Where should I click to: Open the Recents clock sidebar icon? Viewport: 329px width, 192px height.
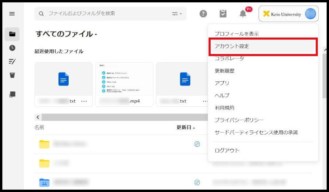point(12,48)
